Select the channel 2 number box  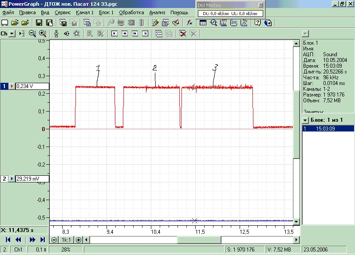pos(4,179)
